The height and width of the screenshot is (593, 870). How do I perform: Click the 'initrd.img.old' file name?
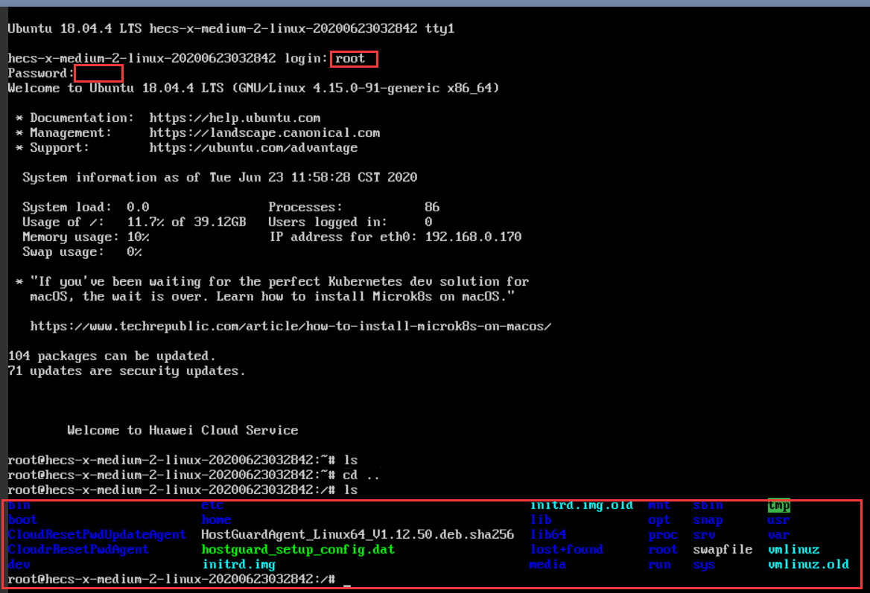[582, 505]
